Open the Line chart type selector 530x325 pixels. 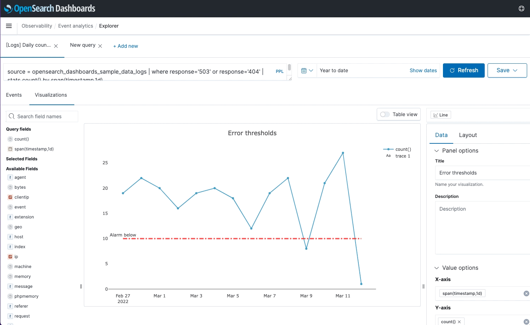click(441, 115)
